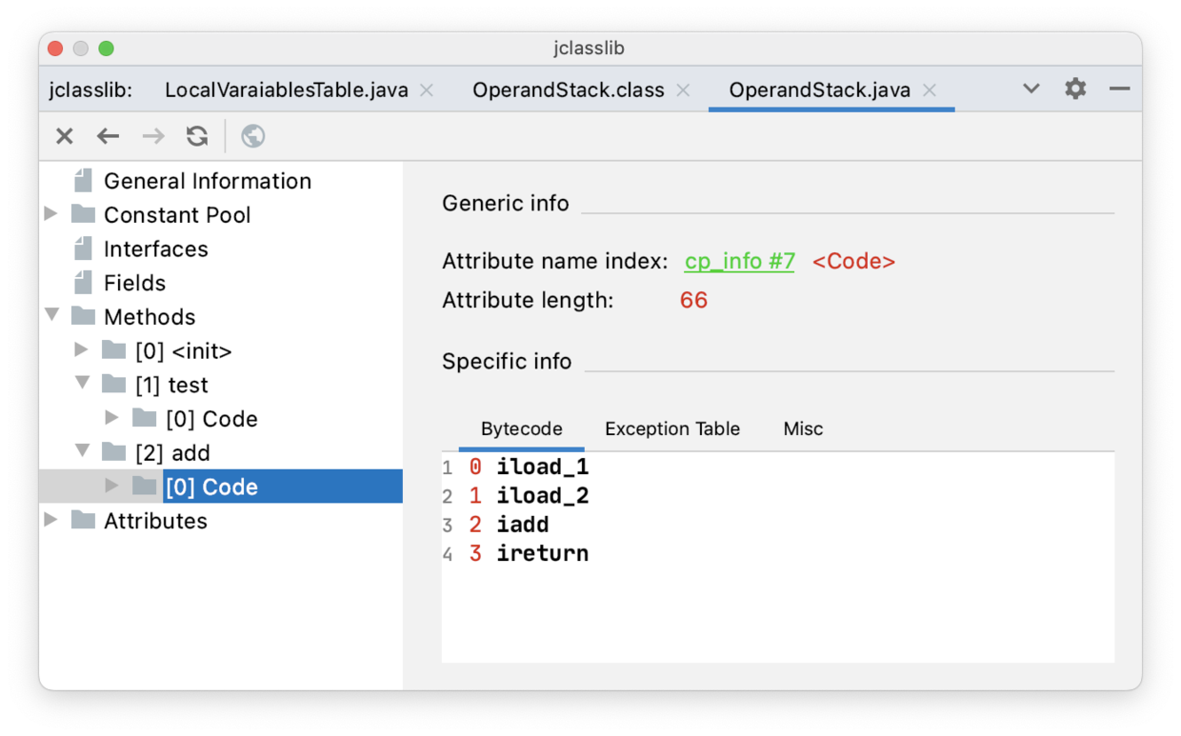Click the back arrow navigation icon
The height and width of the screenshot is (736, 1181).
[109, 136]
